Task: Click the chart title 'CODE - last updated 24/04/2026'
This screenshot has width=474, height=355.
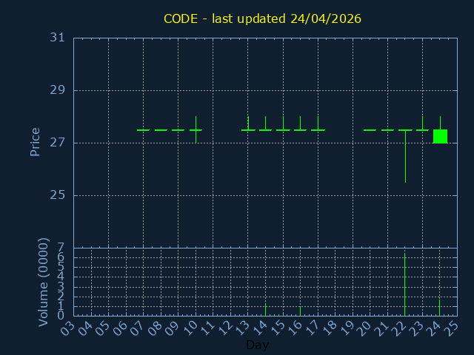Action: click(262, 18)
